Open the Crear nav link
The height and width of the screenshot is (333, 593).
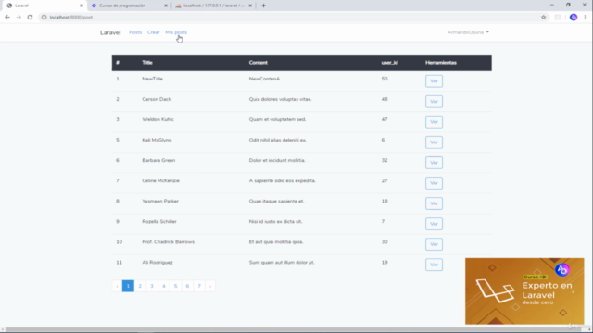153,32
